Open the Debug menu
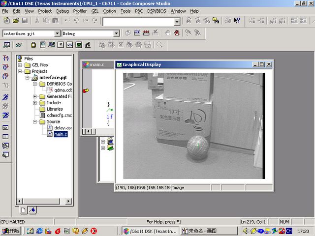 63,11
